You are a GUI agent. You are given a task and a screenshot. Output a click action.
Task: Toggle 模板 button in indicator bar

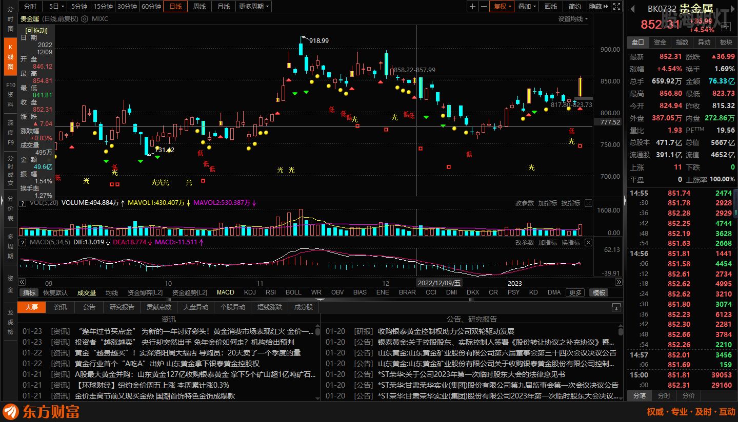[x=599, y=292]
